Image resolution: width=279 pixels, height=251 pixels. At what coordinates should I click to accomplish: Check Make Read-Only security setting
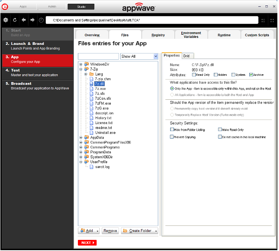click(x=220, y=129)
